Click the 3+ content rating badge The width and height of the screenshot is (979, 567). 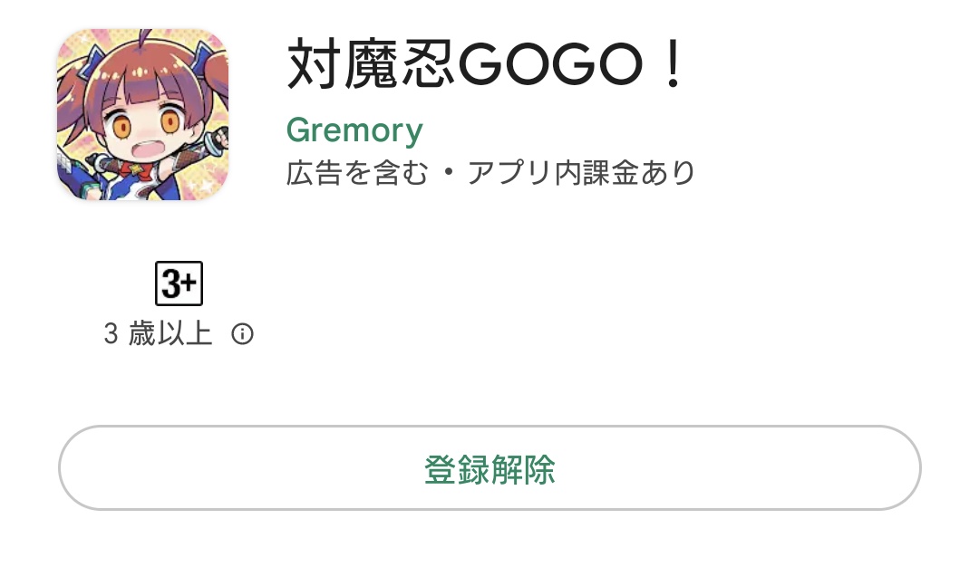pyautogui.click(x=179, y=283)
